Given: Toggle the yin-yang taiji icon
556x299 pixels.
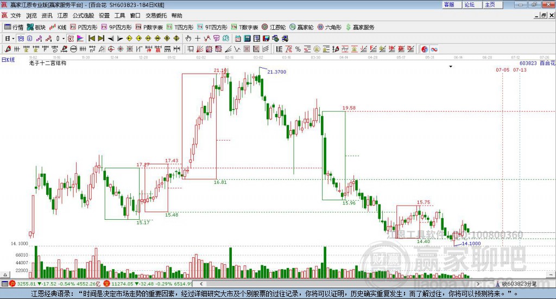Looking at the screenshot, I should coord(425,49).
